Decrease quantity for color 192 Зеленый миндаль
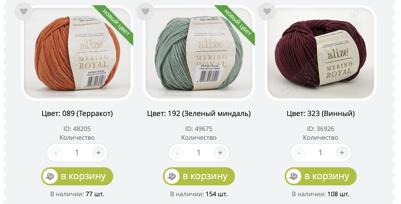Screen dimensions: 401x204 177,153
